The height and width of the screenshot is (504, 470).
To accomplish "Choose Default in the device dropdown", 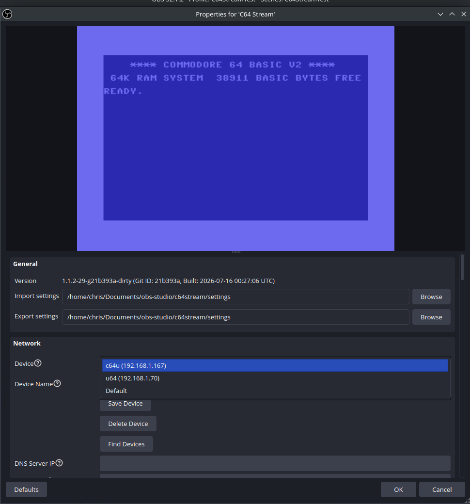I will (x=275, y=391).
